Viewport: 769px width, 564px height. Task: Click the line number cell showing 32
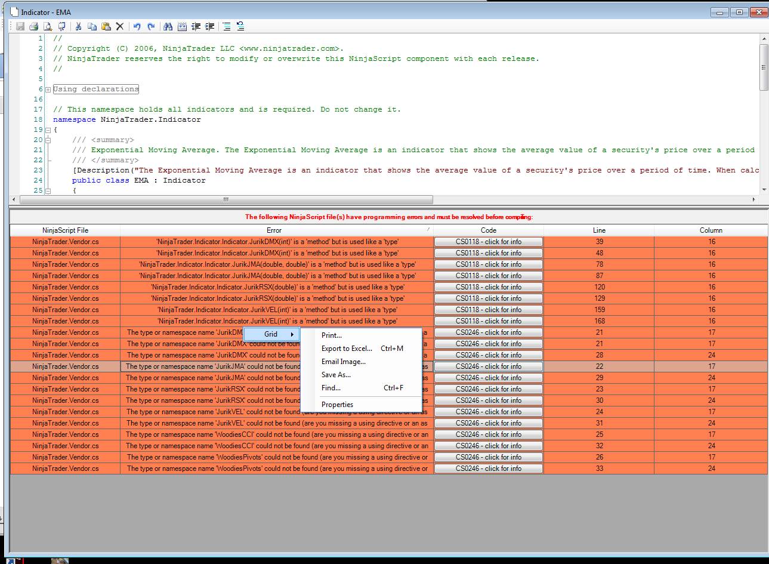(x=599, y=446)
